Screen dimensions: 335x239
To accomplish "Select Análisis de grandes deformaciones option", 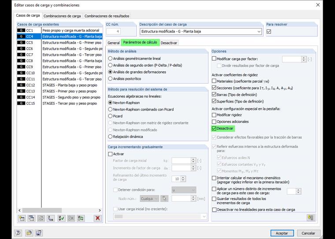I will coord(110,72).
